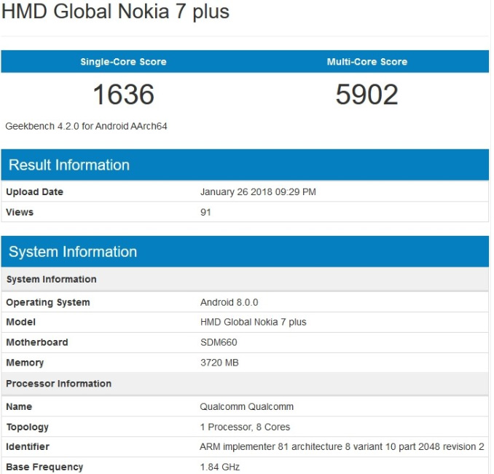Select the motherboard value SDM660
The height and width of the screenshot is (474, 494).
(x=219, y=342)
